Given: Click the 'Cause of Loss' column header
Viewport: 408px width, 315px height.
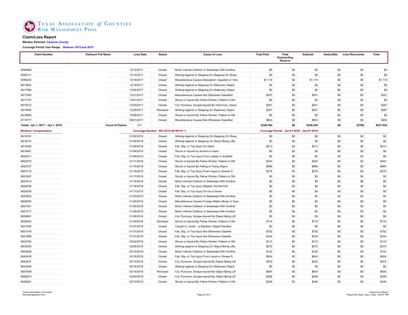Looking at the screenshot, I should pyautogui.click(x=213, y=54).
